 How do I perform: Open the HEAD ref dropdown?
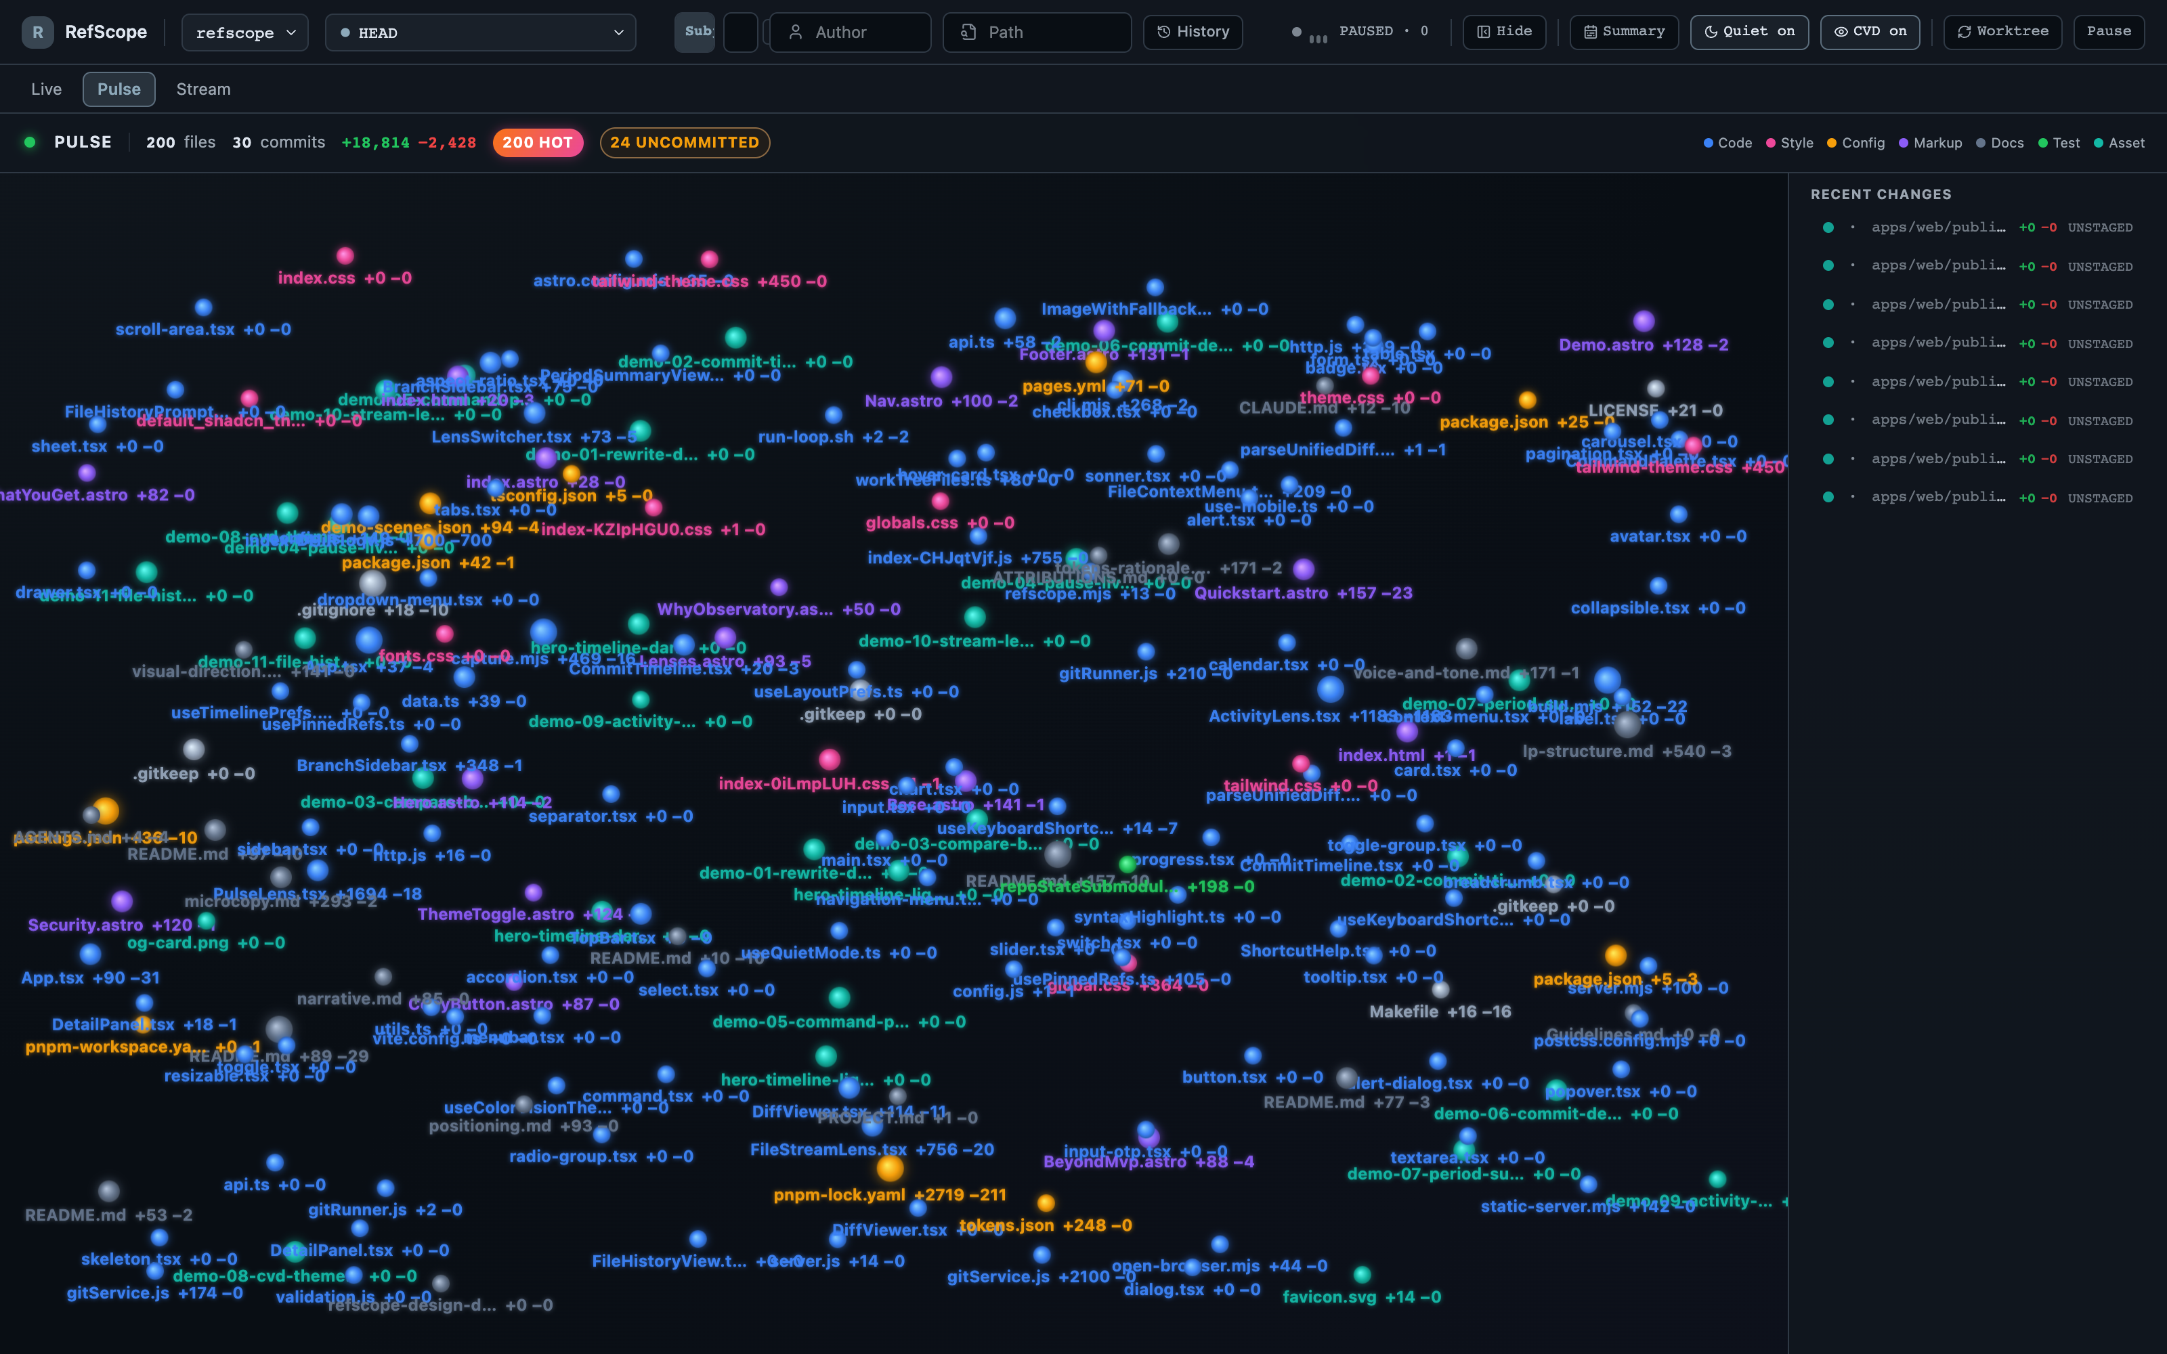pos(481,32)
